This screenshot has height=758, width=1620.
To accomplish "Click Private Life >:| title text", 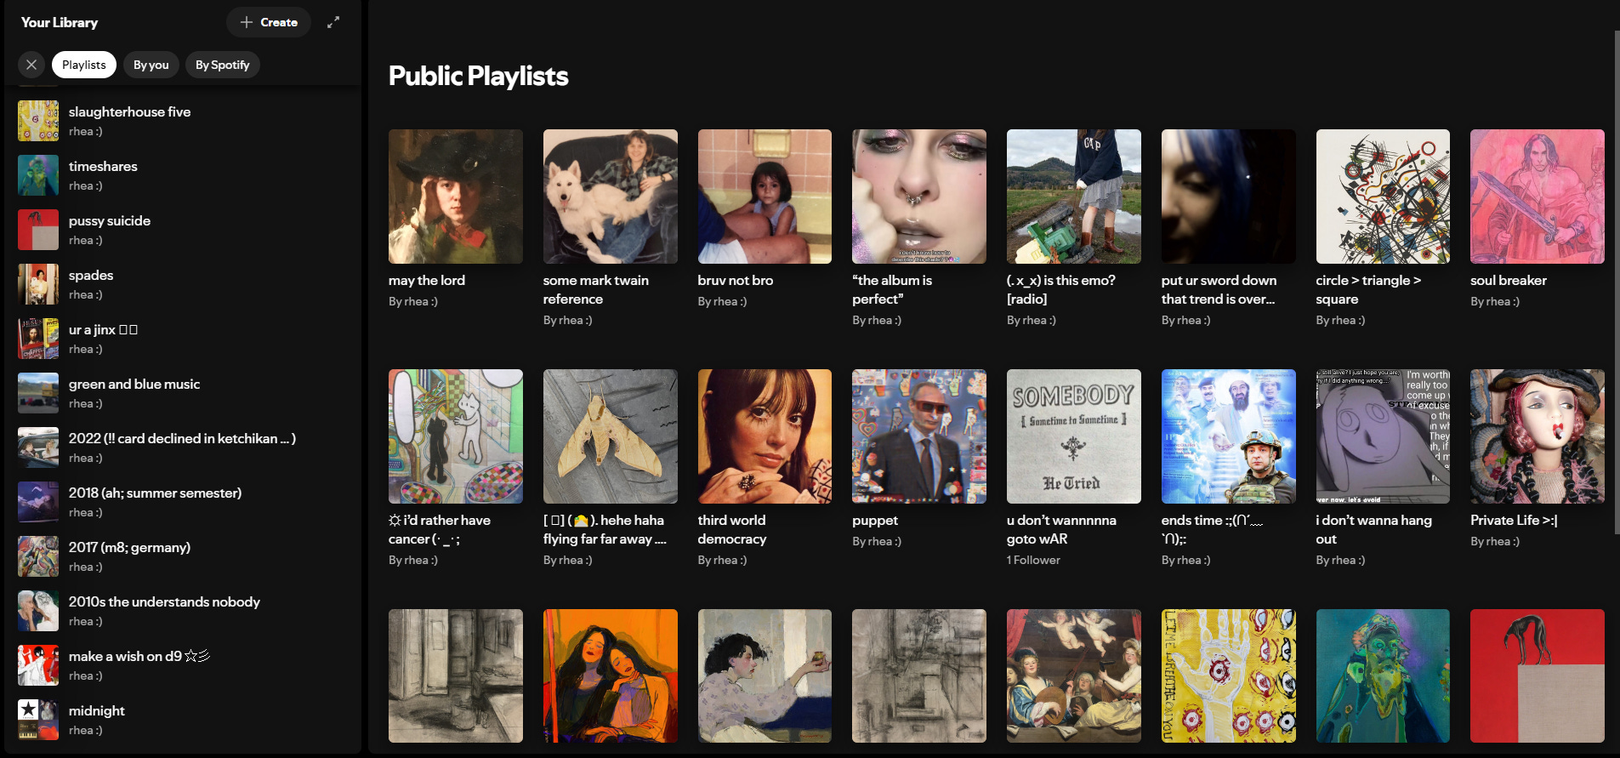I will (x=1514, y=520).
